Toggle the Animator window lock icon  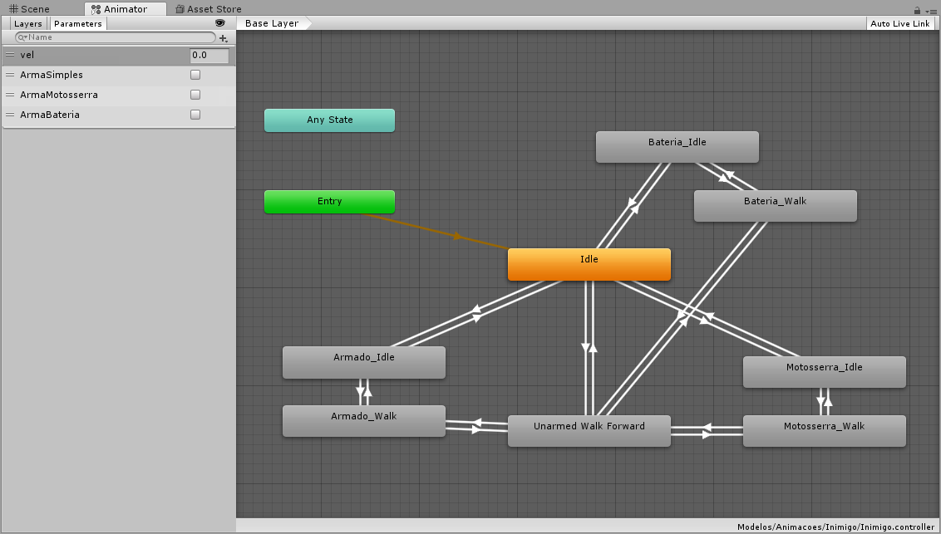(x=917, y=10)
